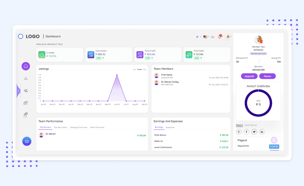Click the Jun 23 peak chart point

point(117,75)
